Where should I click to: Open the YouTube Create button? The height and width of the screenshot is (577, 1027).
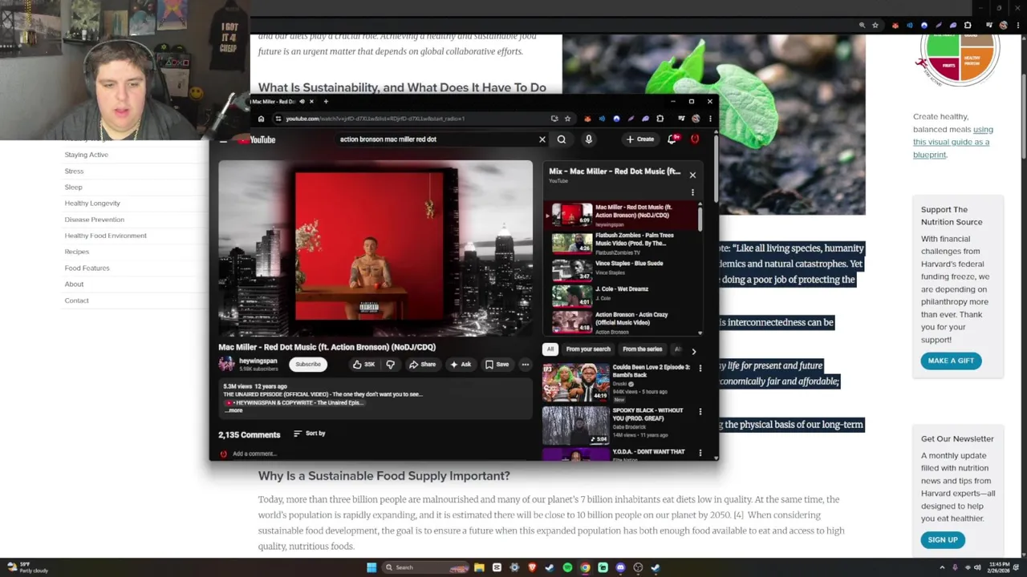(x=640, y=139)
